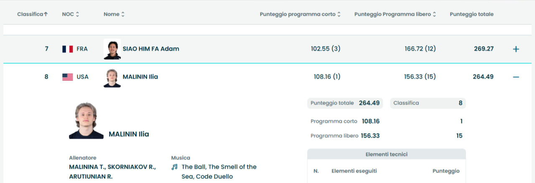Sort table by Nome column
The width and height of the screenshot is (535, 183).
point(114,14)
